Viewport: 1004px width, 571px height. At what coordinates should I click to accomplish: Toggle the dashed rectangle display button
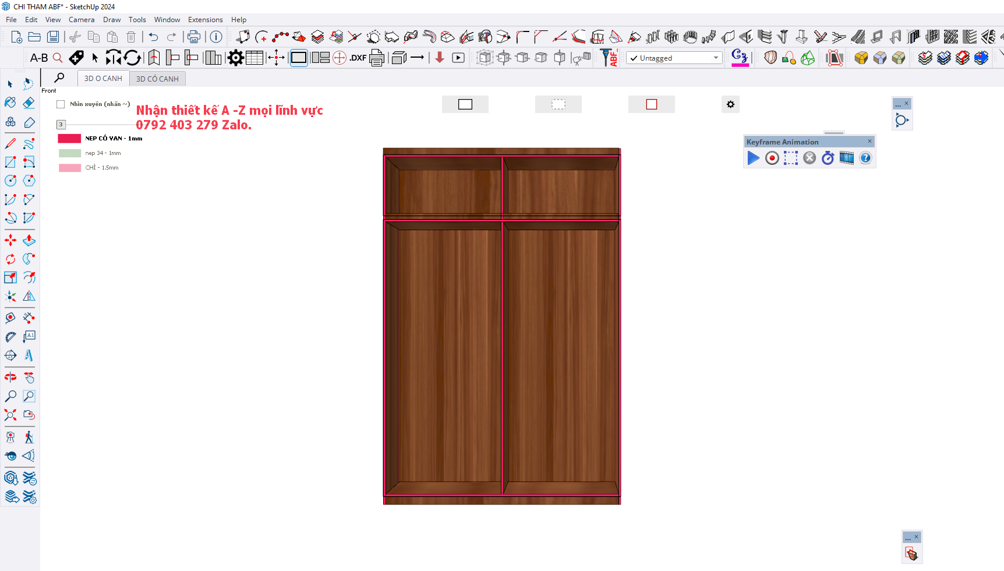coord(558,104)
